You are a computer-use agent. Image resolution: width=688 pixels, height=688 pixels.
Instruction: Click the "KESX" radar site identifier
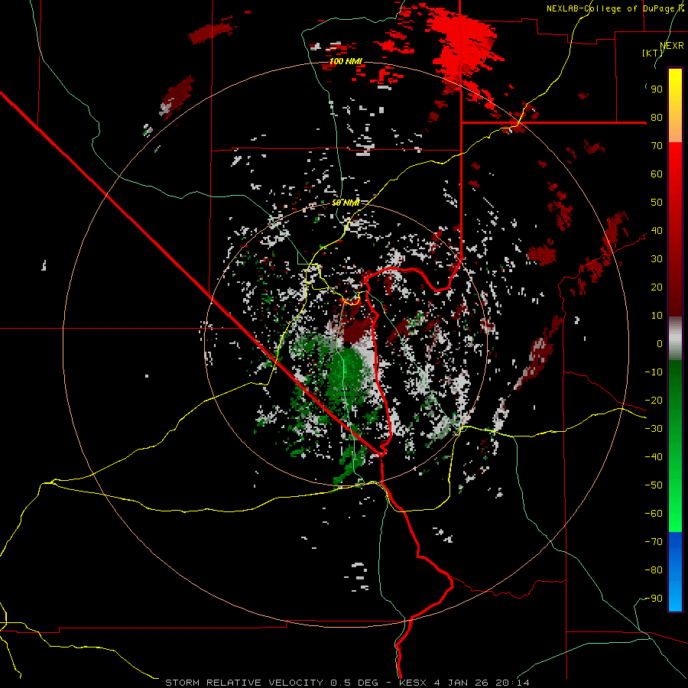tap(413, 683)
